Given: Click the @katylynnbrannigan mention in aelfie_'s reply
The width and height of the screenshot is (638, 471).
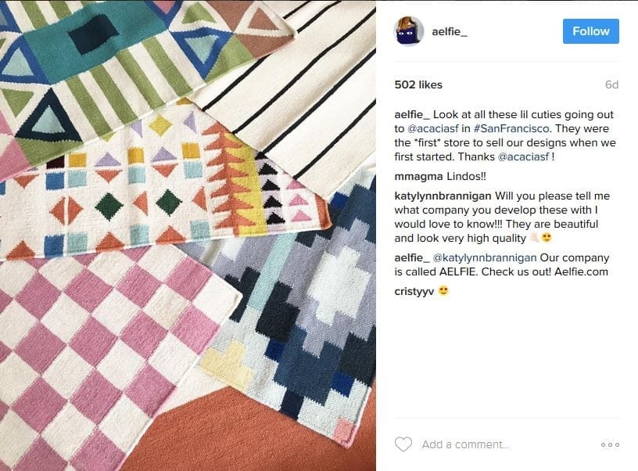Looking at the screenshot, I should point(478,257).
